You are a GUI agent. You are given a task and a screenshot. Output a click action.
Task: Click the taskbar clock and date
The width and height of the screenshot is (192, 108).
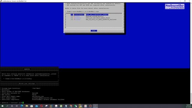tap(189, 106)
